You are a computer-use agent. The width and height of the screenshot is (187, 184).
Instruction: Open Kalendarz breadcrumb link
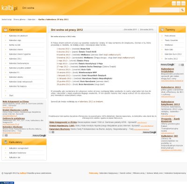[31, 20]
